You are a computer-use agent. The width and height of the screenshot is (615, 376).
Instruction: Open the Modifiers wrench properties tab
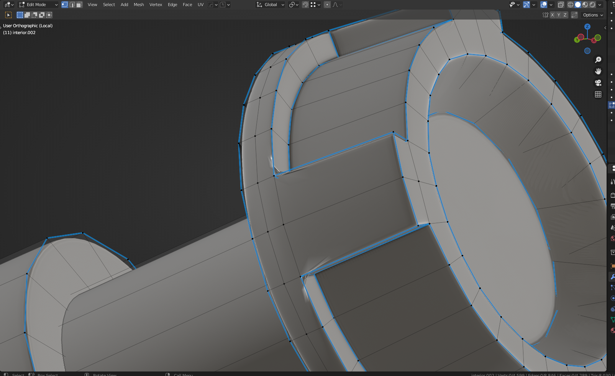(x=612, y=277)
